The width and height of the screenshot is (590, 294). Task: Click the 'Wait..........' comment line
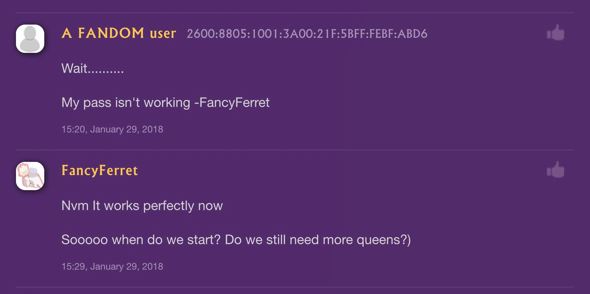(92, 69)
